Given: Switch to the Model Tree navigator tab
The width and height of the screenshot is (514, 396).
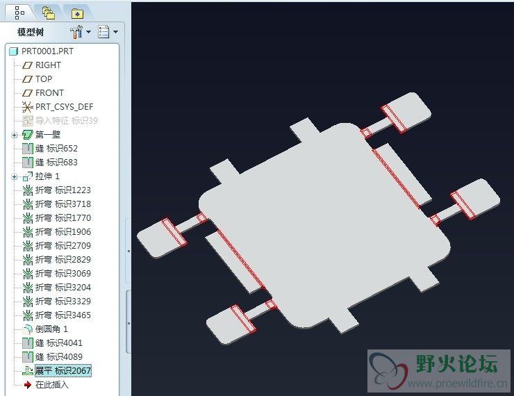Looking at the screenshot, I should pyautogui.click(x=19, y=13).
